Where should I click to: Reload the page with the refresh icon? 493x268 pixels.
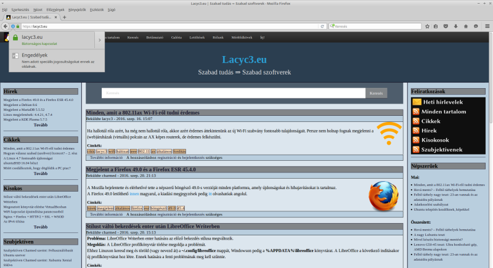[322, 26]
